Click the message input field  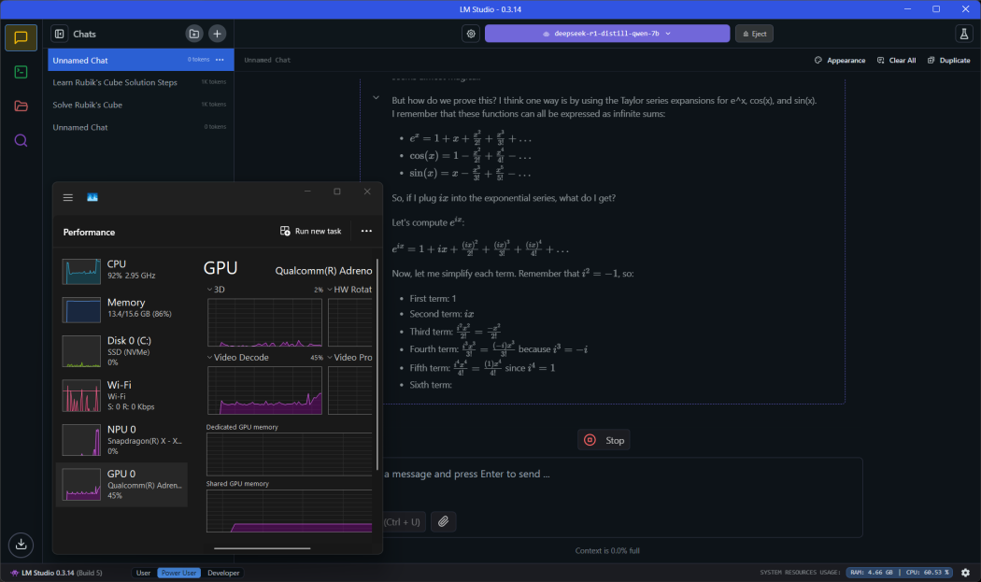617,474
